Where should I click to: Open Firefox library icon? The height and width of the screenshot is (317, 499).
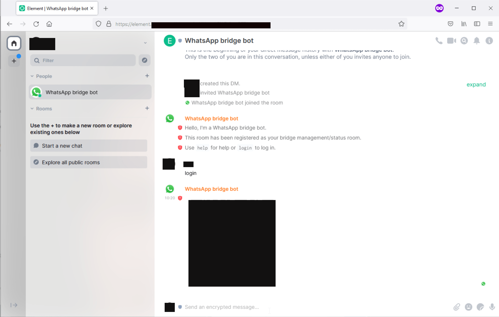click(464, 24)
